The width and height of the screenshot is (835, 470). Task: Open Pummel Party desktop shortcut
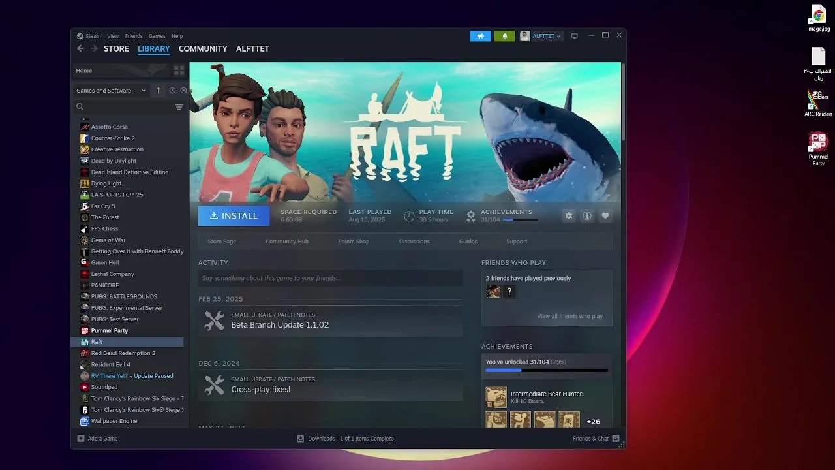[818, 149]
